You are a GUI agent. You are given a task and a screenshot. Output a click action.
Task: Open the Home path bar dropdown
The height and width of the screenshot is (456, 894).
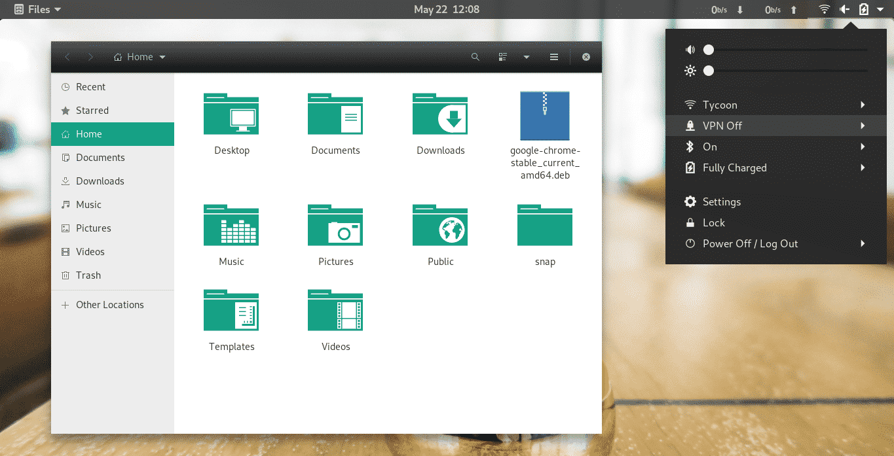161,57
